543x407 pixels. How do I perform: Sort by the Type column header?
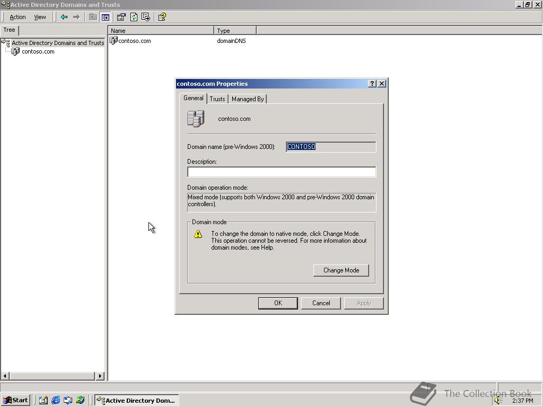(x=235, y=30)
